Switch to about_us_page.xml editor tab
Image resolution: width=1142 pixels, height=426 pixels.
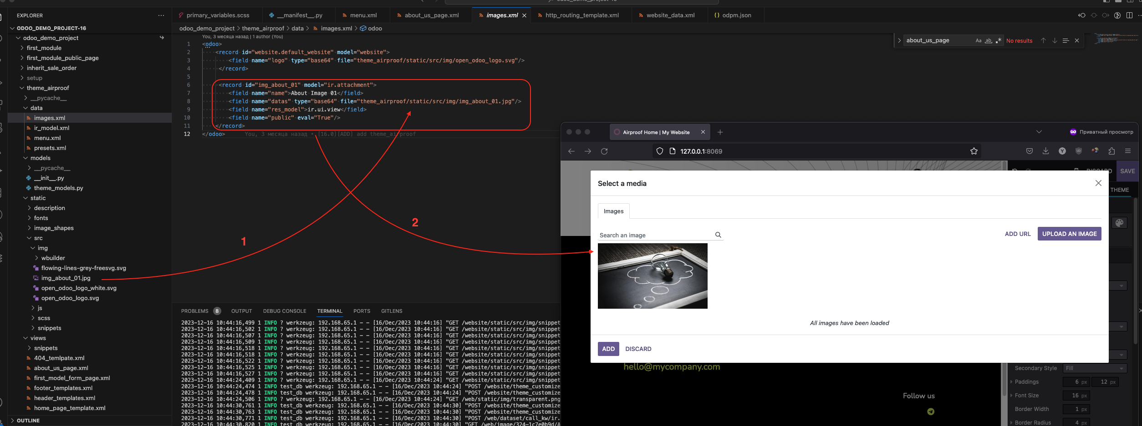431,15
